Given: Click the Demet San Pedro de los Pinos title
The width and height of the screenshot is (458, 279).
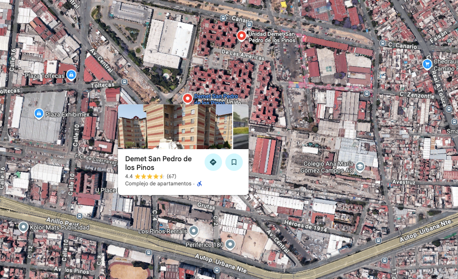Looking at the screenshot, I should point(158,163).
